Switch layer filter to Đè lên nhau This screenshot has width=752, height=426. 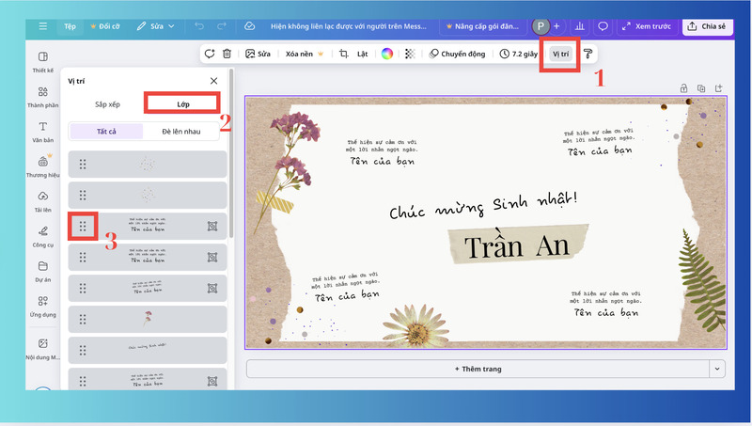181,131
